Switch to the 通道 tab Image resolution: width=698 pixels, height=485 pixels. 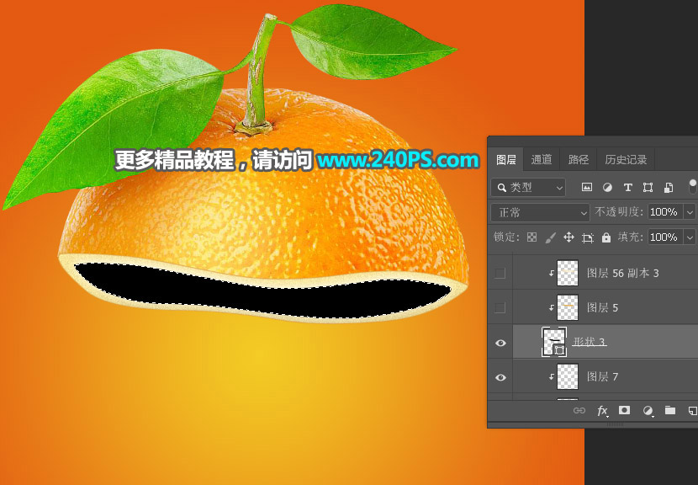pyautogui.click(x=542, y=160)
